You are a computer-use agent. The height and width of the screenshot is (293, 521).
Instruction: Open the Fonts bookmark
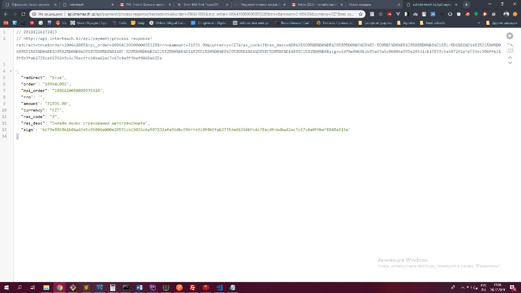120,23
